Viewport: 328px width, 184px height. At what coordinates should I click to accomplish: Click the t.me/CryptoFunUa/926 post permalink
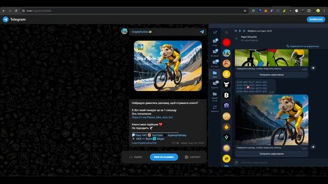(144, 143)
